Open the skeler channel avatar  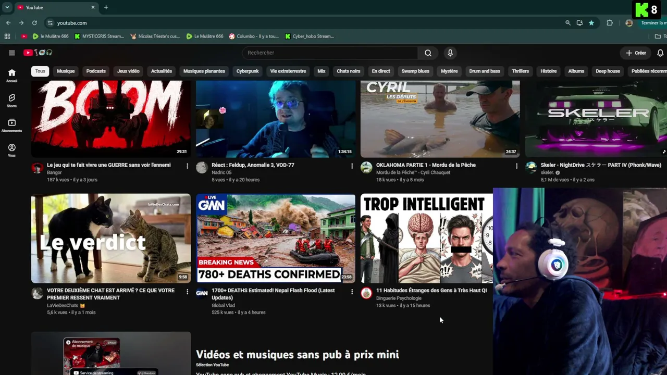pos(531,168)
